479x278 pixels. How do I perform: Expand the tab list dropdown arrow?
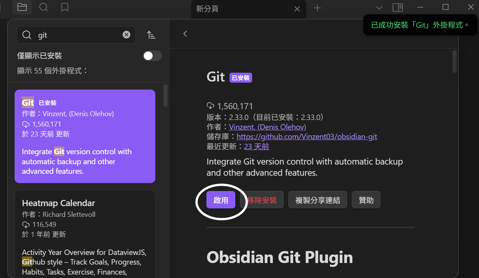(379, 8)
